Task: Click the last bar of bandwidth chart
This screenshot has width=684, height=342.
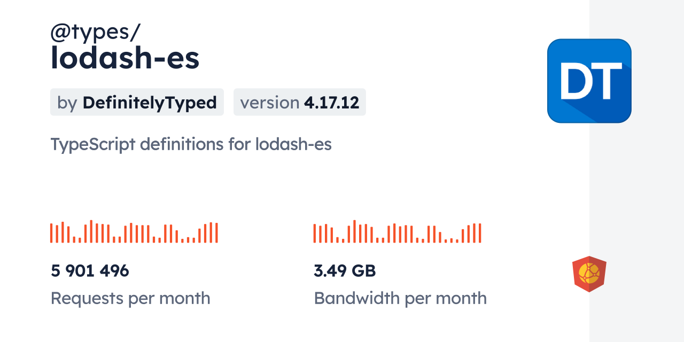Action: [480, 233]
